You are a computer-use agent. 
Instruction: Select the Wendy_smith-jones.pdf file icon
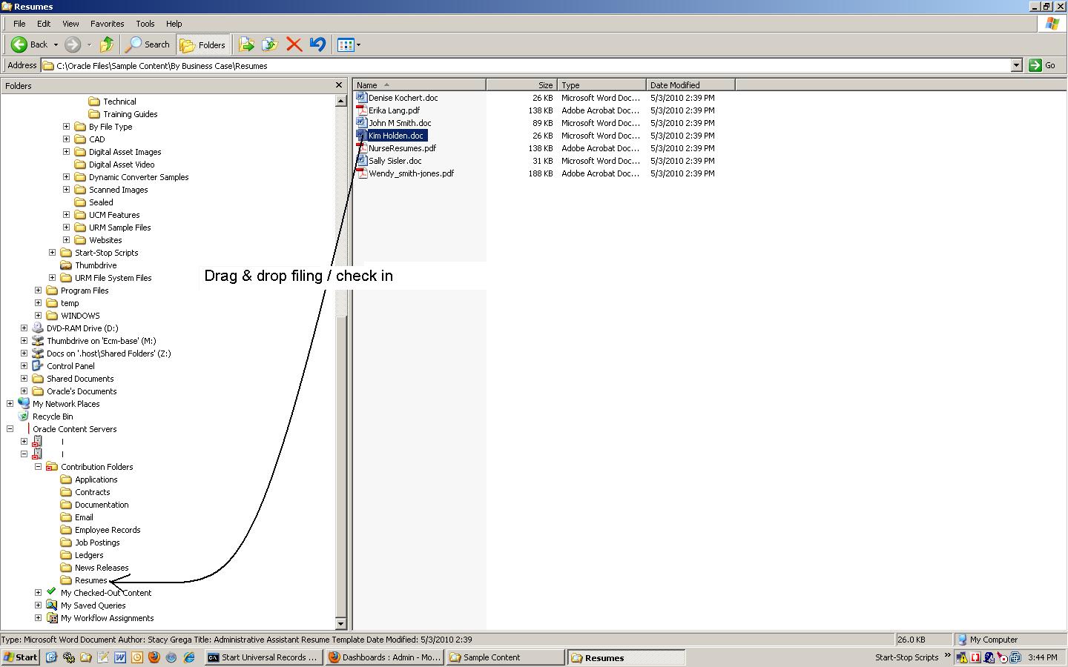[x=361, y=173]
